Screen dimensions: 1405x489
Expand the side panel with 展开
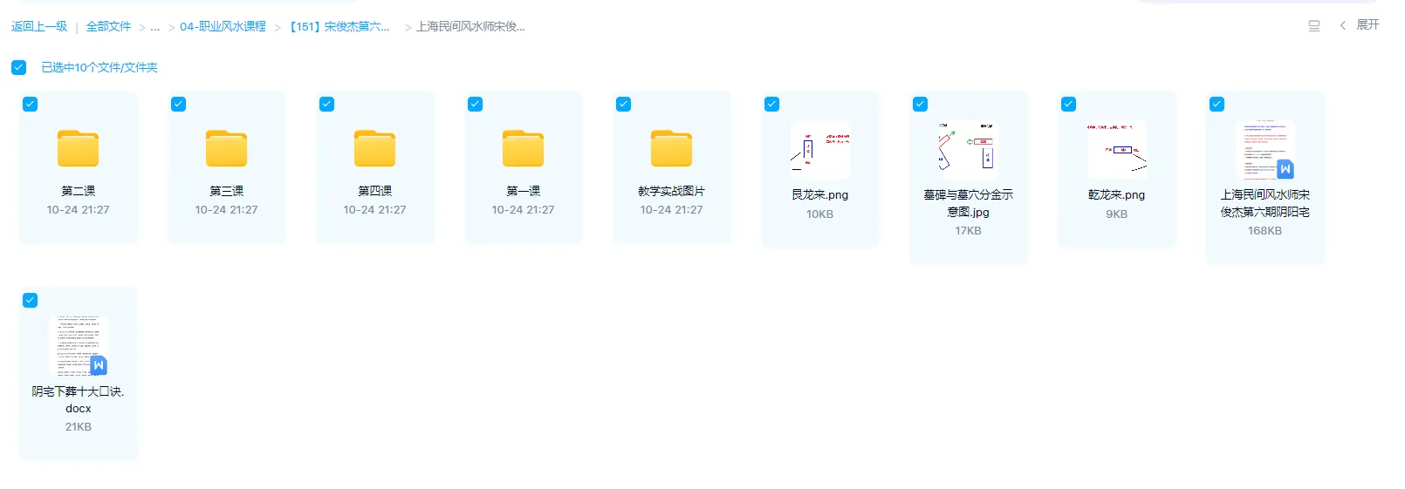1360,25
